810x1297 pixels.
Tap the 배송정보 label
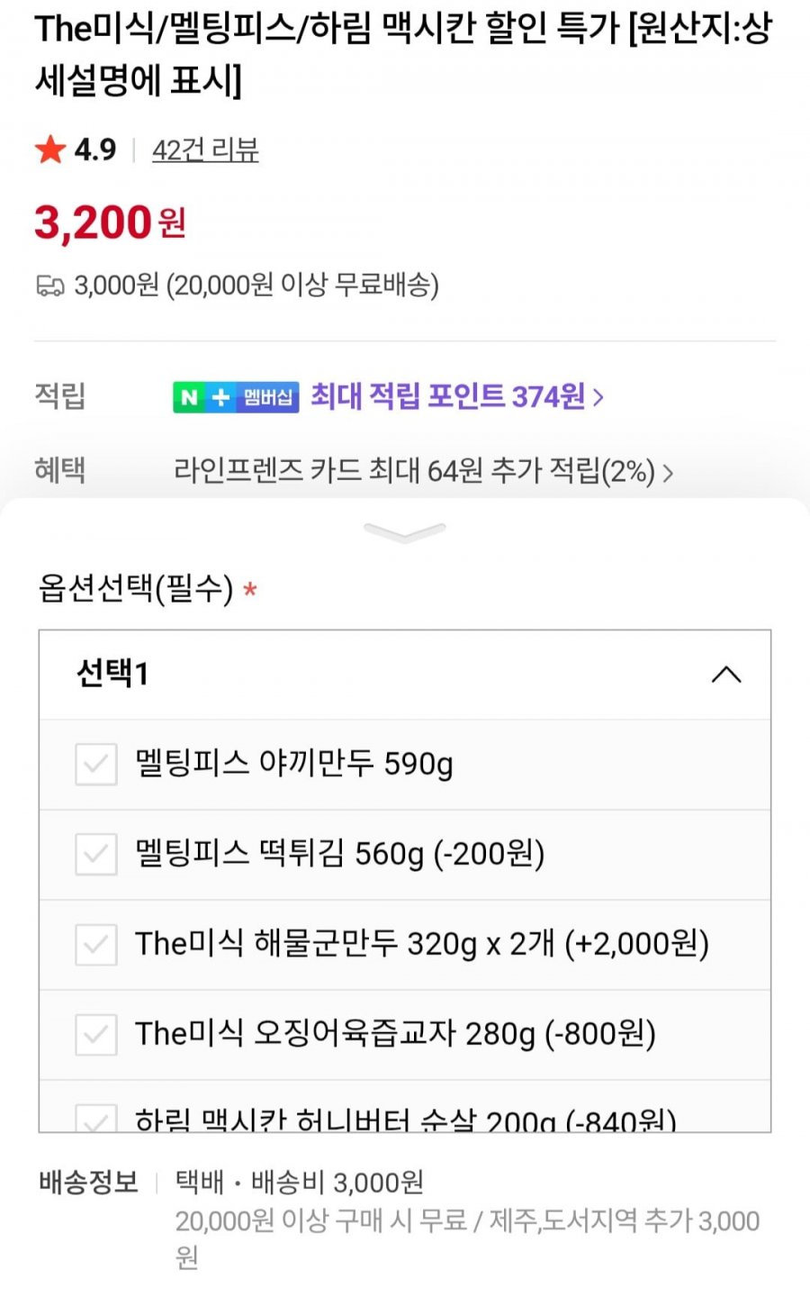pos(88,1182)
